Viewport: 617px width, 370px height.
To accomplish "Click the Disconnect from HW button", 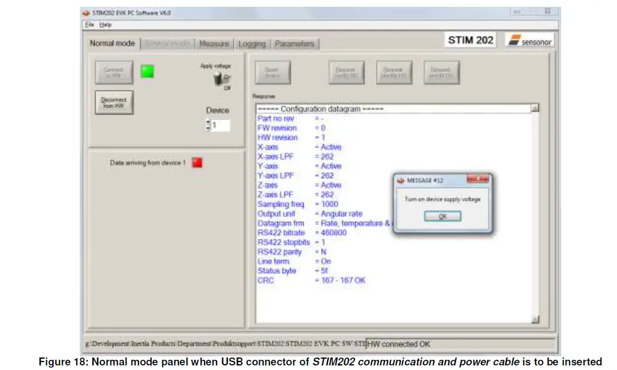I will pos(114,101).
